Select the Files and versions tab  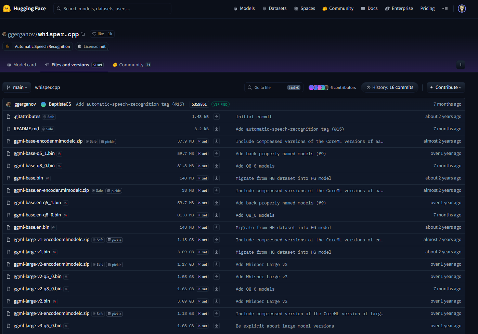click(74, 65)
